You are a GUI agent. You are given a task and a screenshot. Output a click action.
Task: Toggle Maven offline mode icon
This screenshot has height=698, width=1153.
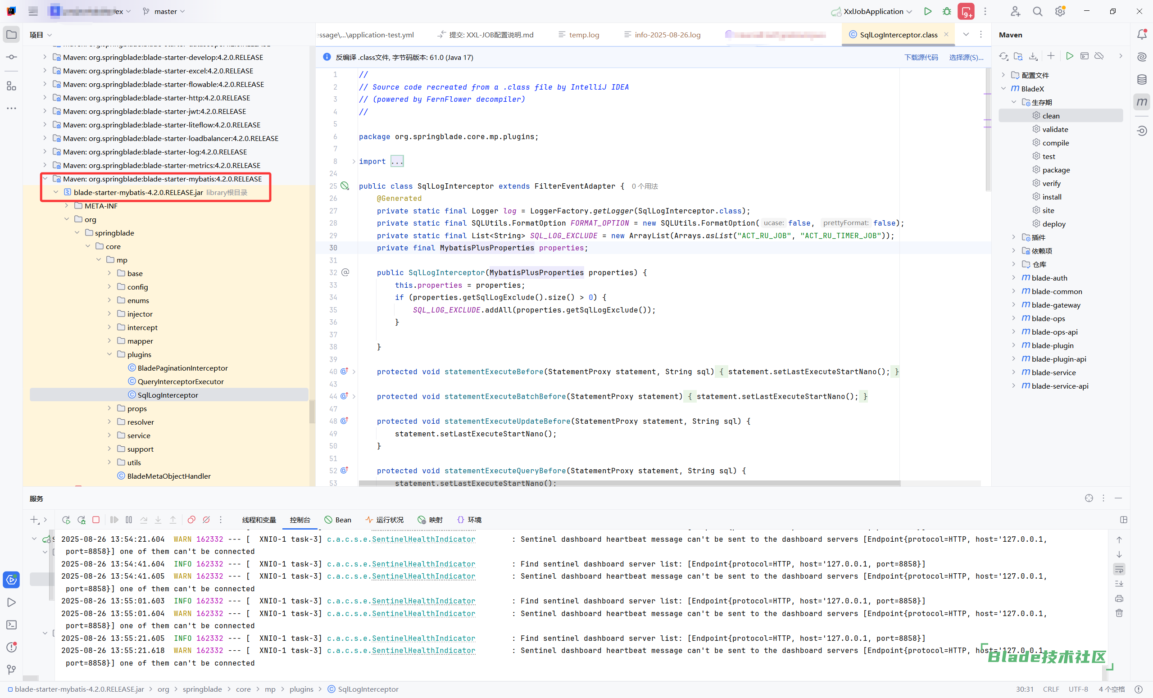(1099, 56)
